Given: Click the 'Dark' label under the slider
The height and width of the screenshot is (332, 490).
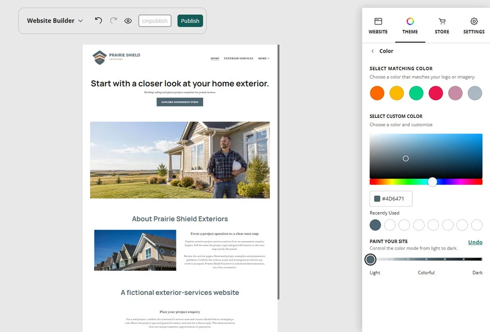Looking at the screenshot, I should click(477, 273).
